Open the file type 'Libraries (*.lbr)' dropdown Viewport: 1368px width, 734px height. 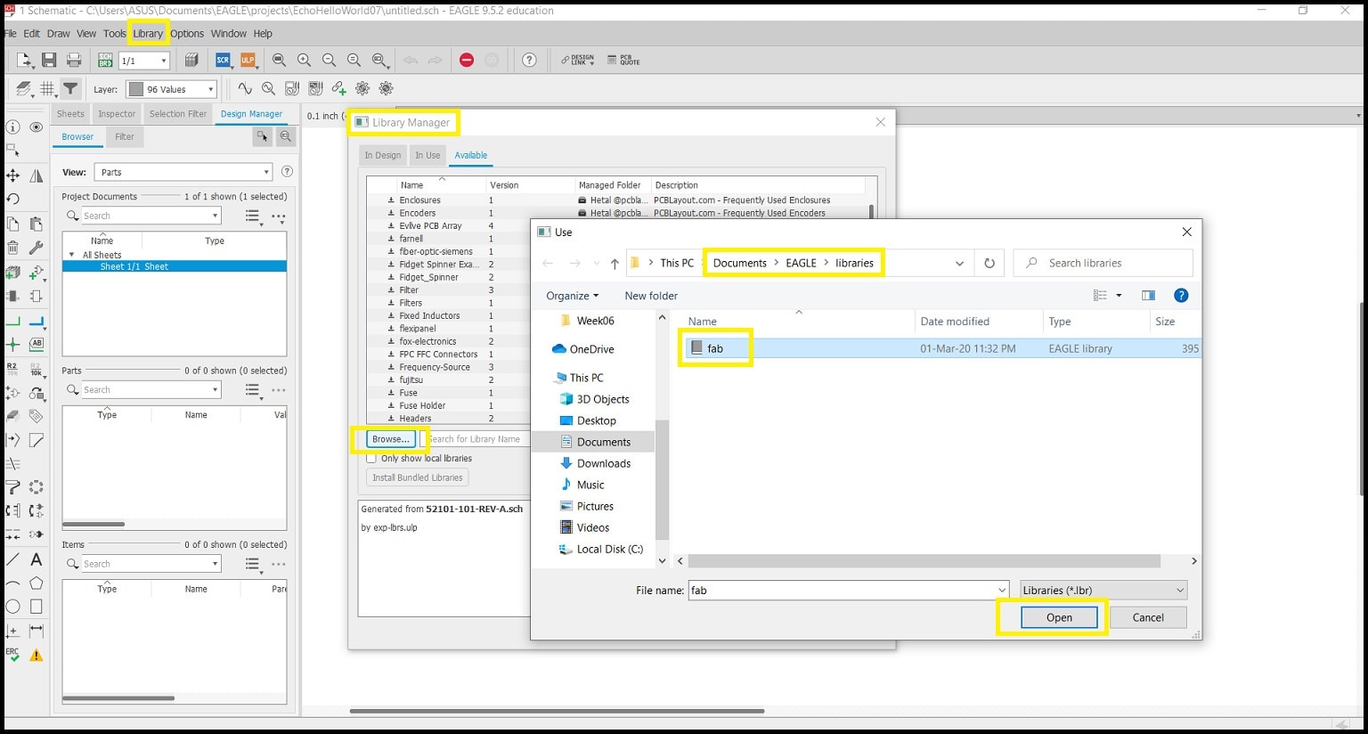(x=1103, y=591)
